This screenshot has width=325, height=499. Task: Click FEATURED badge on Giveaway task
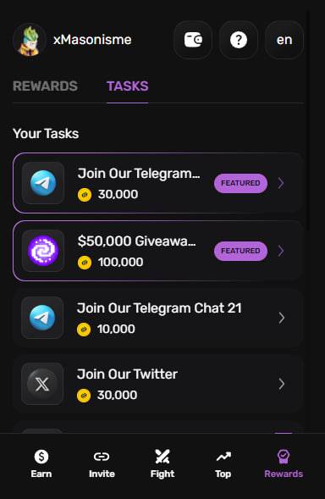tap(240, 251)
